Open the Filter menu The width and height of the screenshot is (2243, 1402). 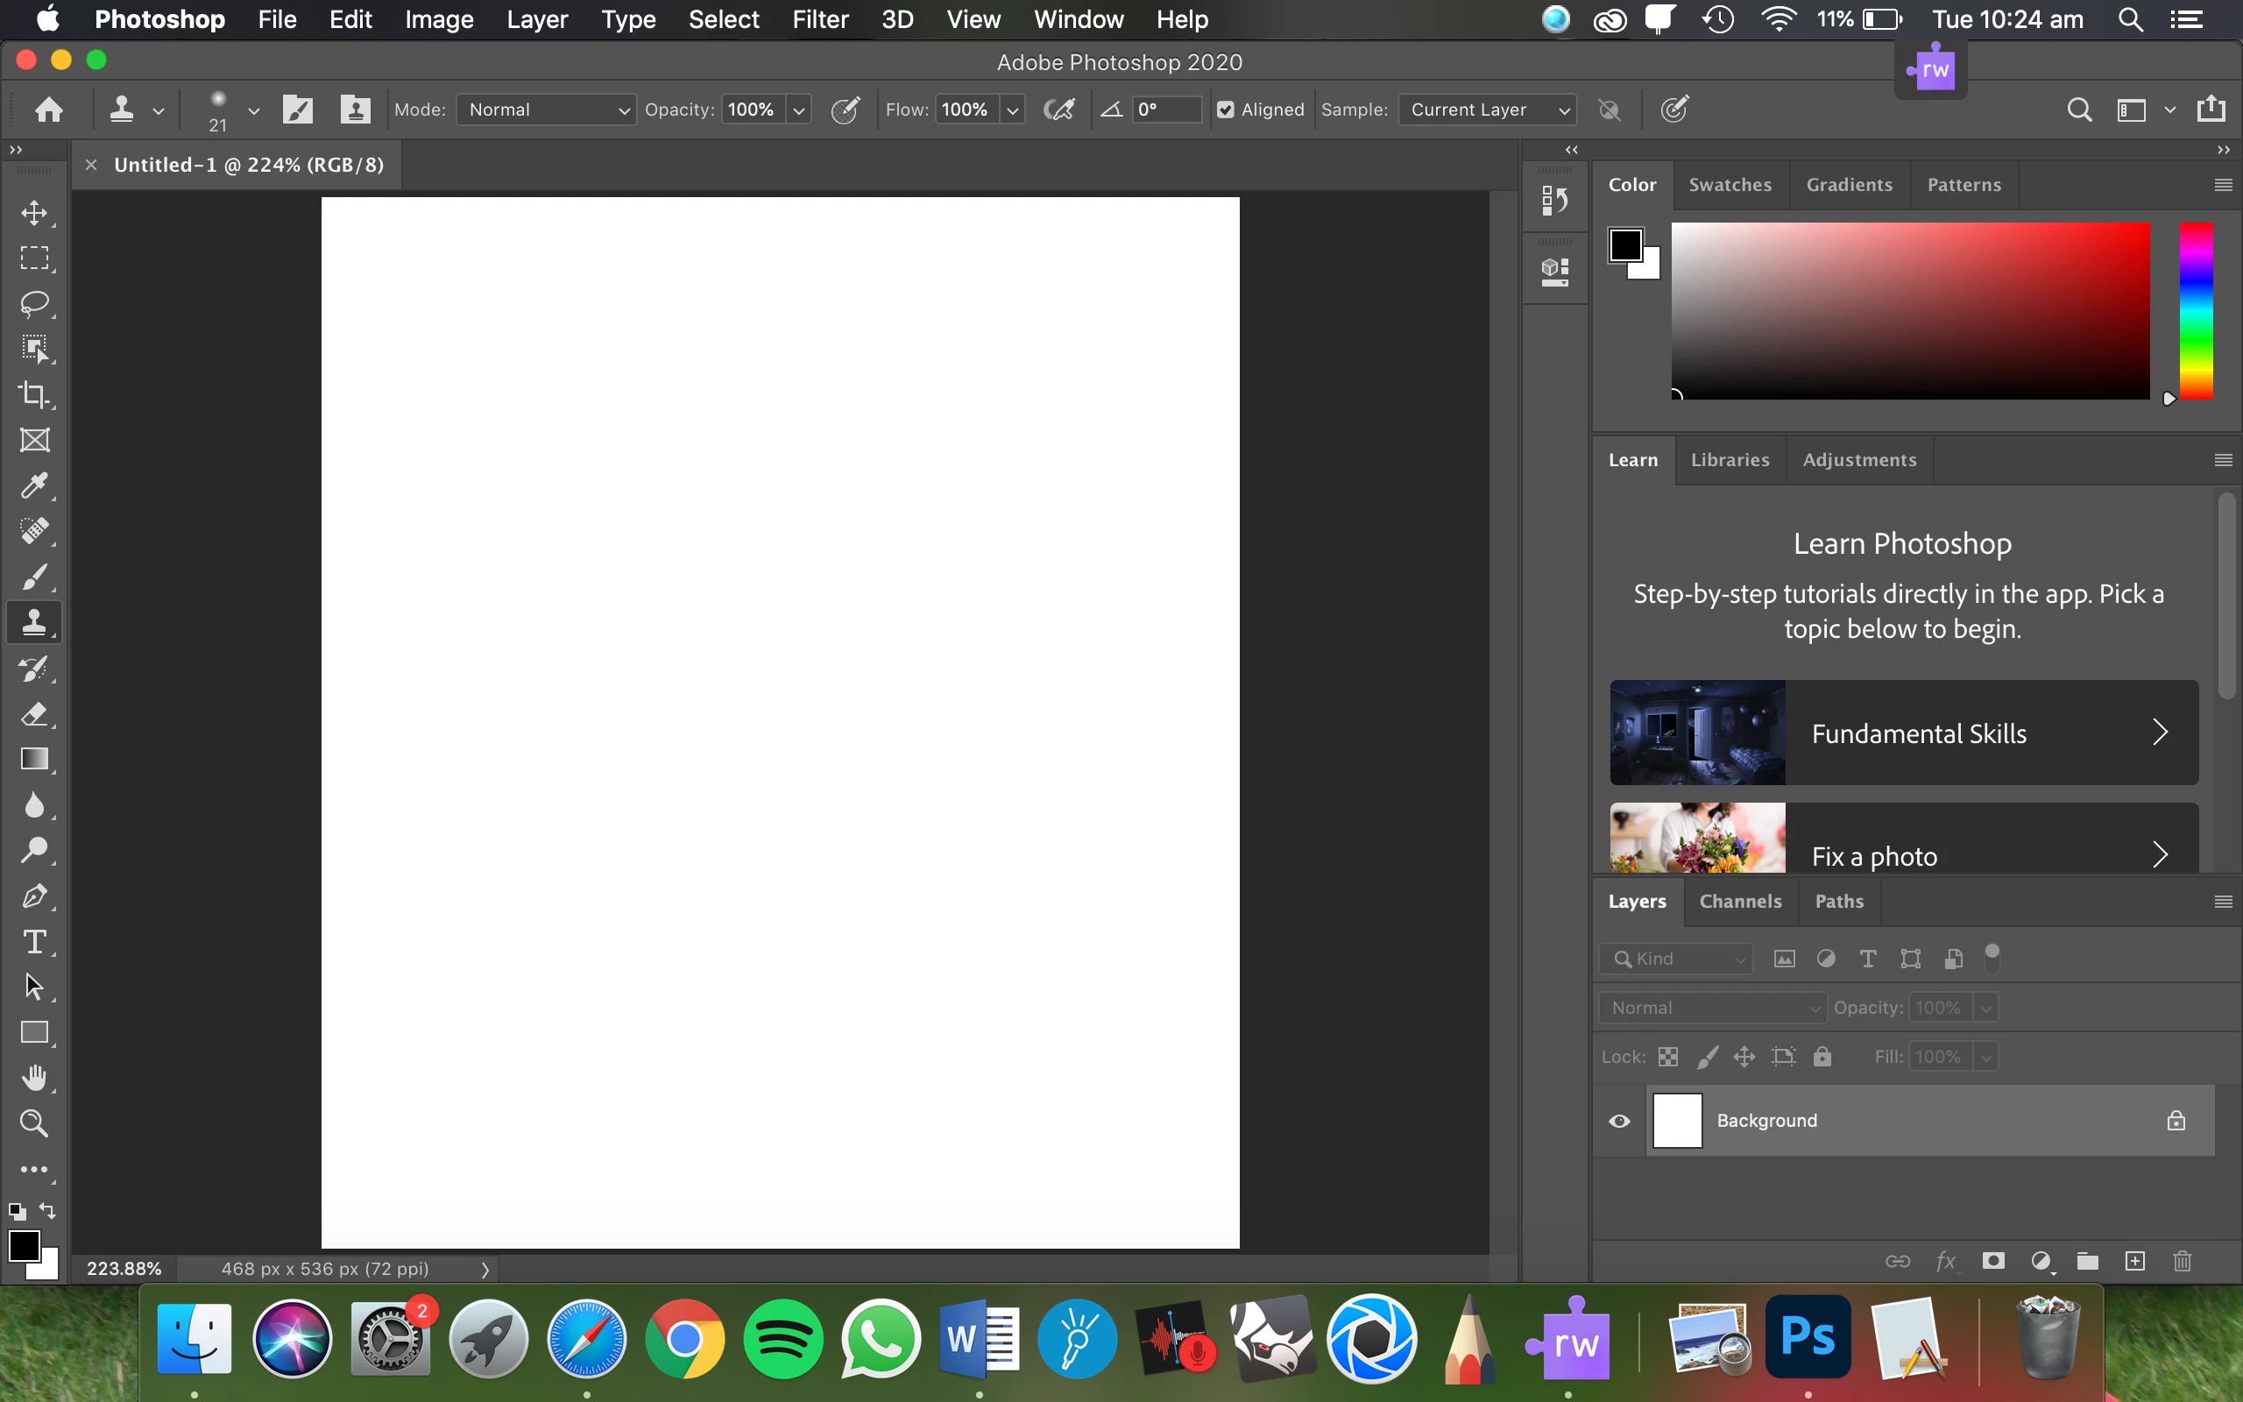tap(819, 19)
